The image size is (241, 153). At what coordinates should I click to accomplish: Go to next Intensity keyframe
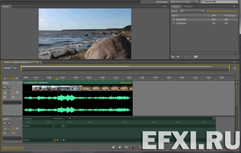[x=65, y=126]
